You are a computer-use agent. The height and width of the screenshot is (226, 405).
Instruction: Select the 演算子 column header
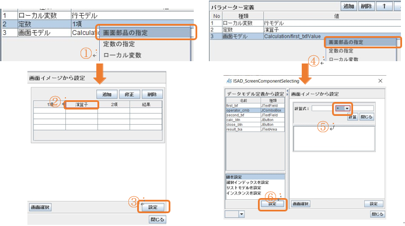[82, 105]
